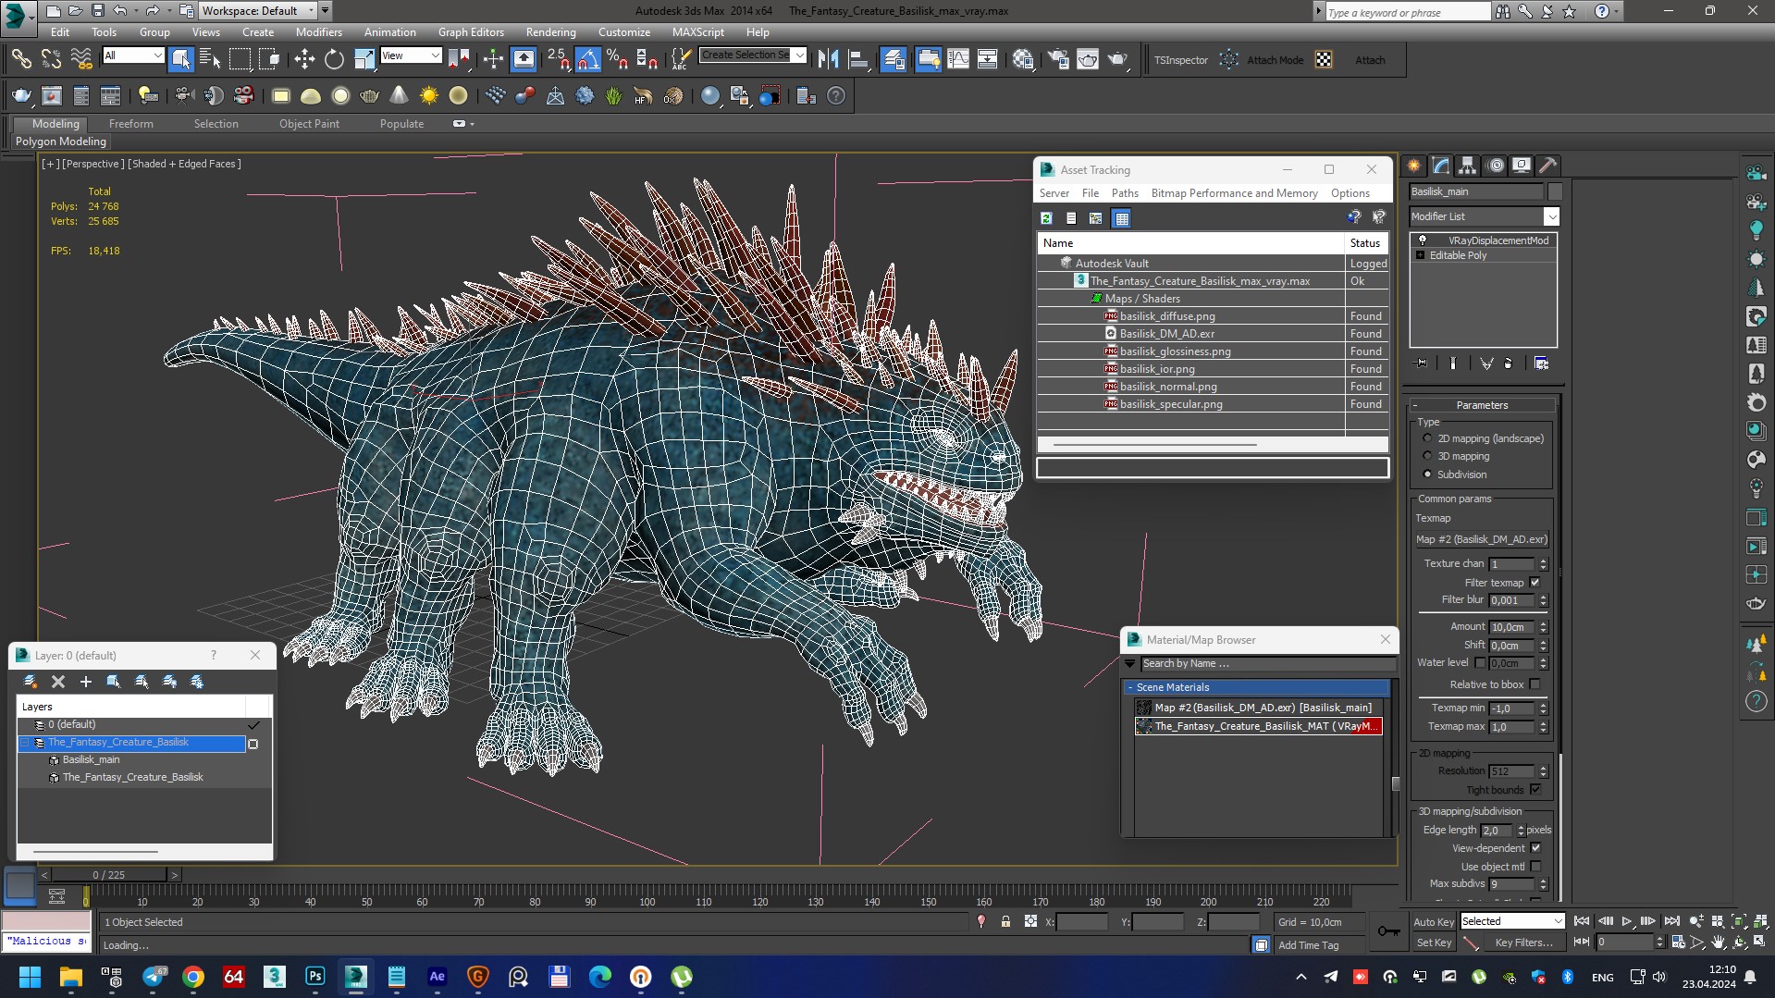
Task: Click the Render Production teapot icon
Action: tap(1118, 59)
